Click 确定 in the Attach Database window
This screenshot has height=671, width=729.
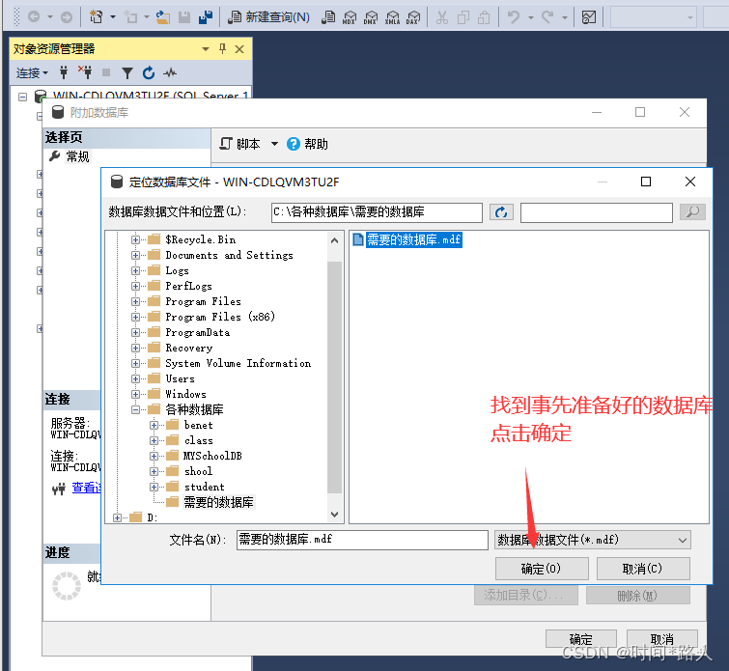tap(581, 639)
